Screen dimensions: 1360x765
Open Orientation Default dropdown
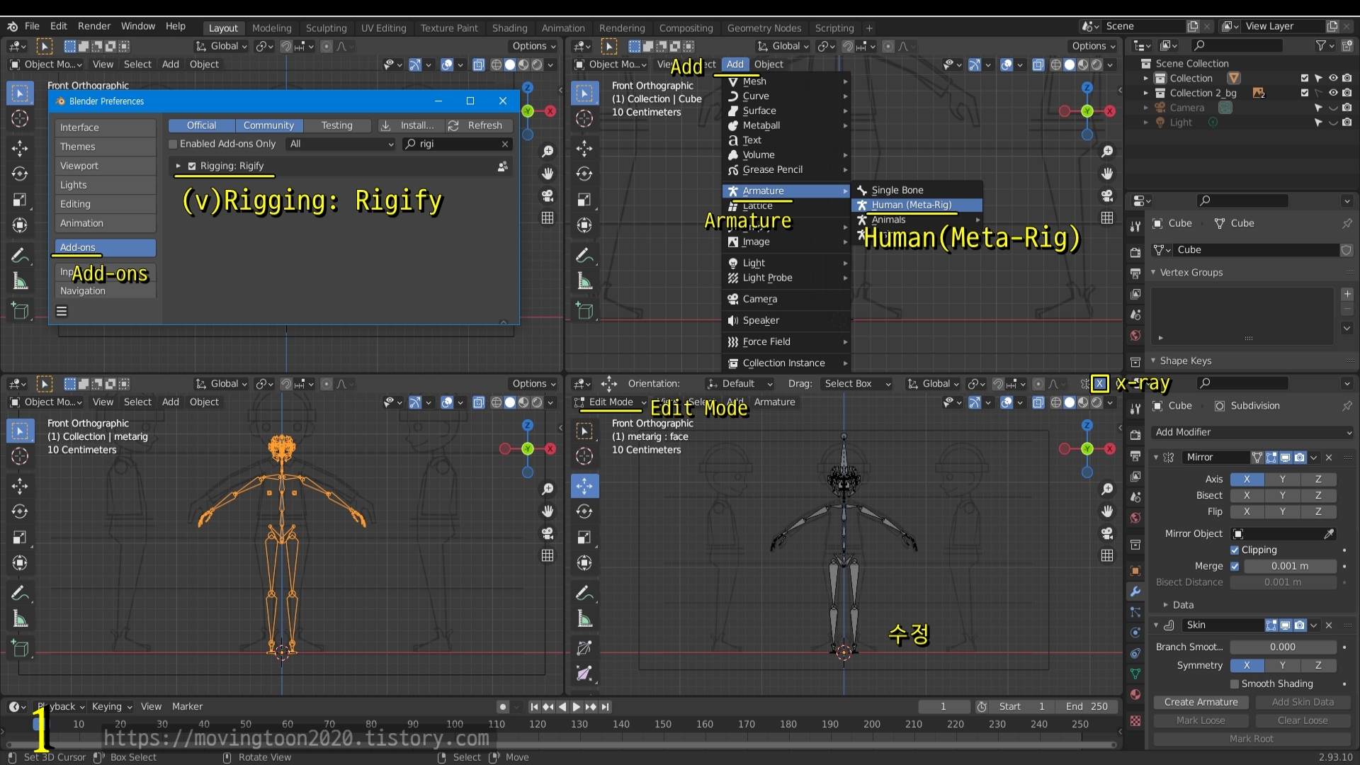tap(739, 384)
